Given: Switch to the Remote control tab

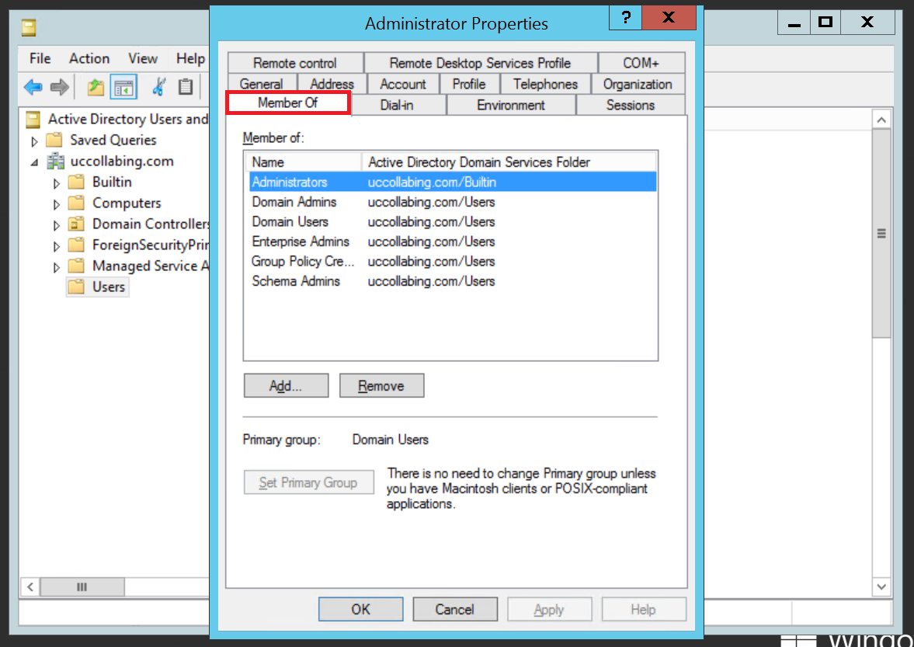Looking at the screenshot, I should pyautogui.click(x=296, y=63).
